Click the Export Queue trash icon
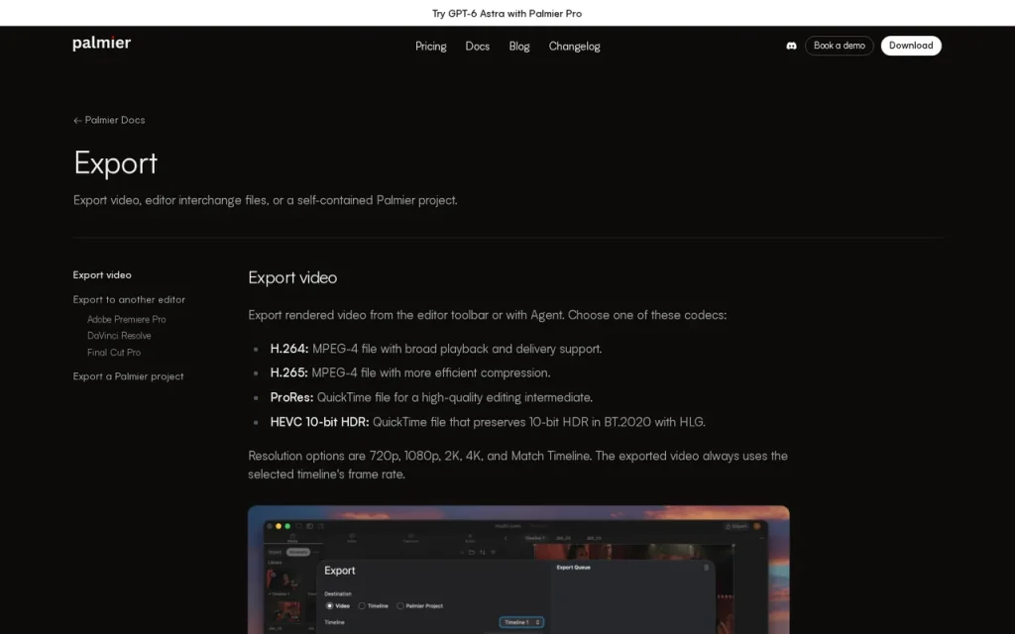Viewport: 1015px width, 634px height. [x=706, y=568]
